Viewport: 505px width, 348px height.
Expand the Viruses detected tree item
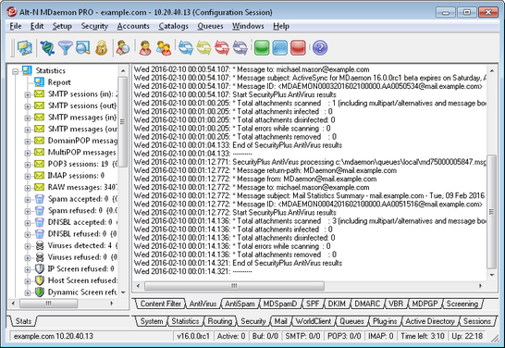[28, 246]
